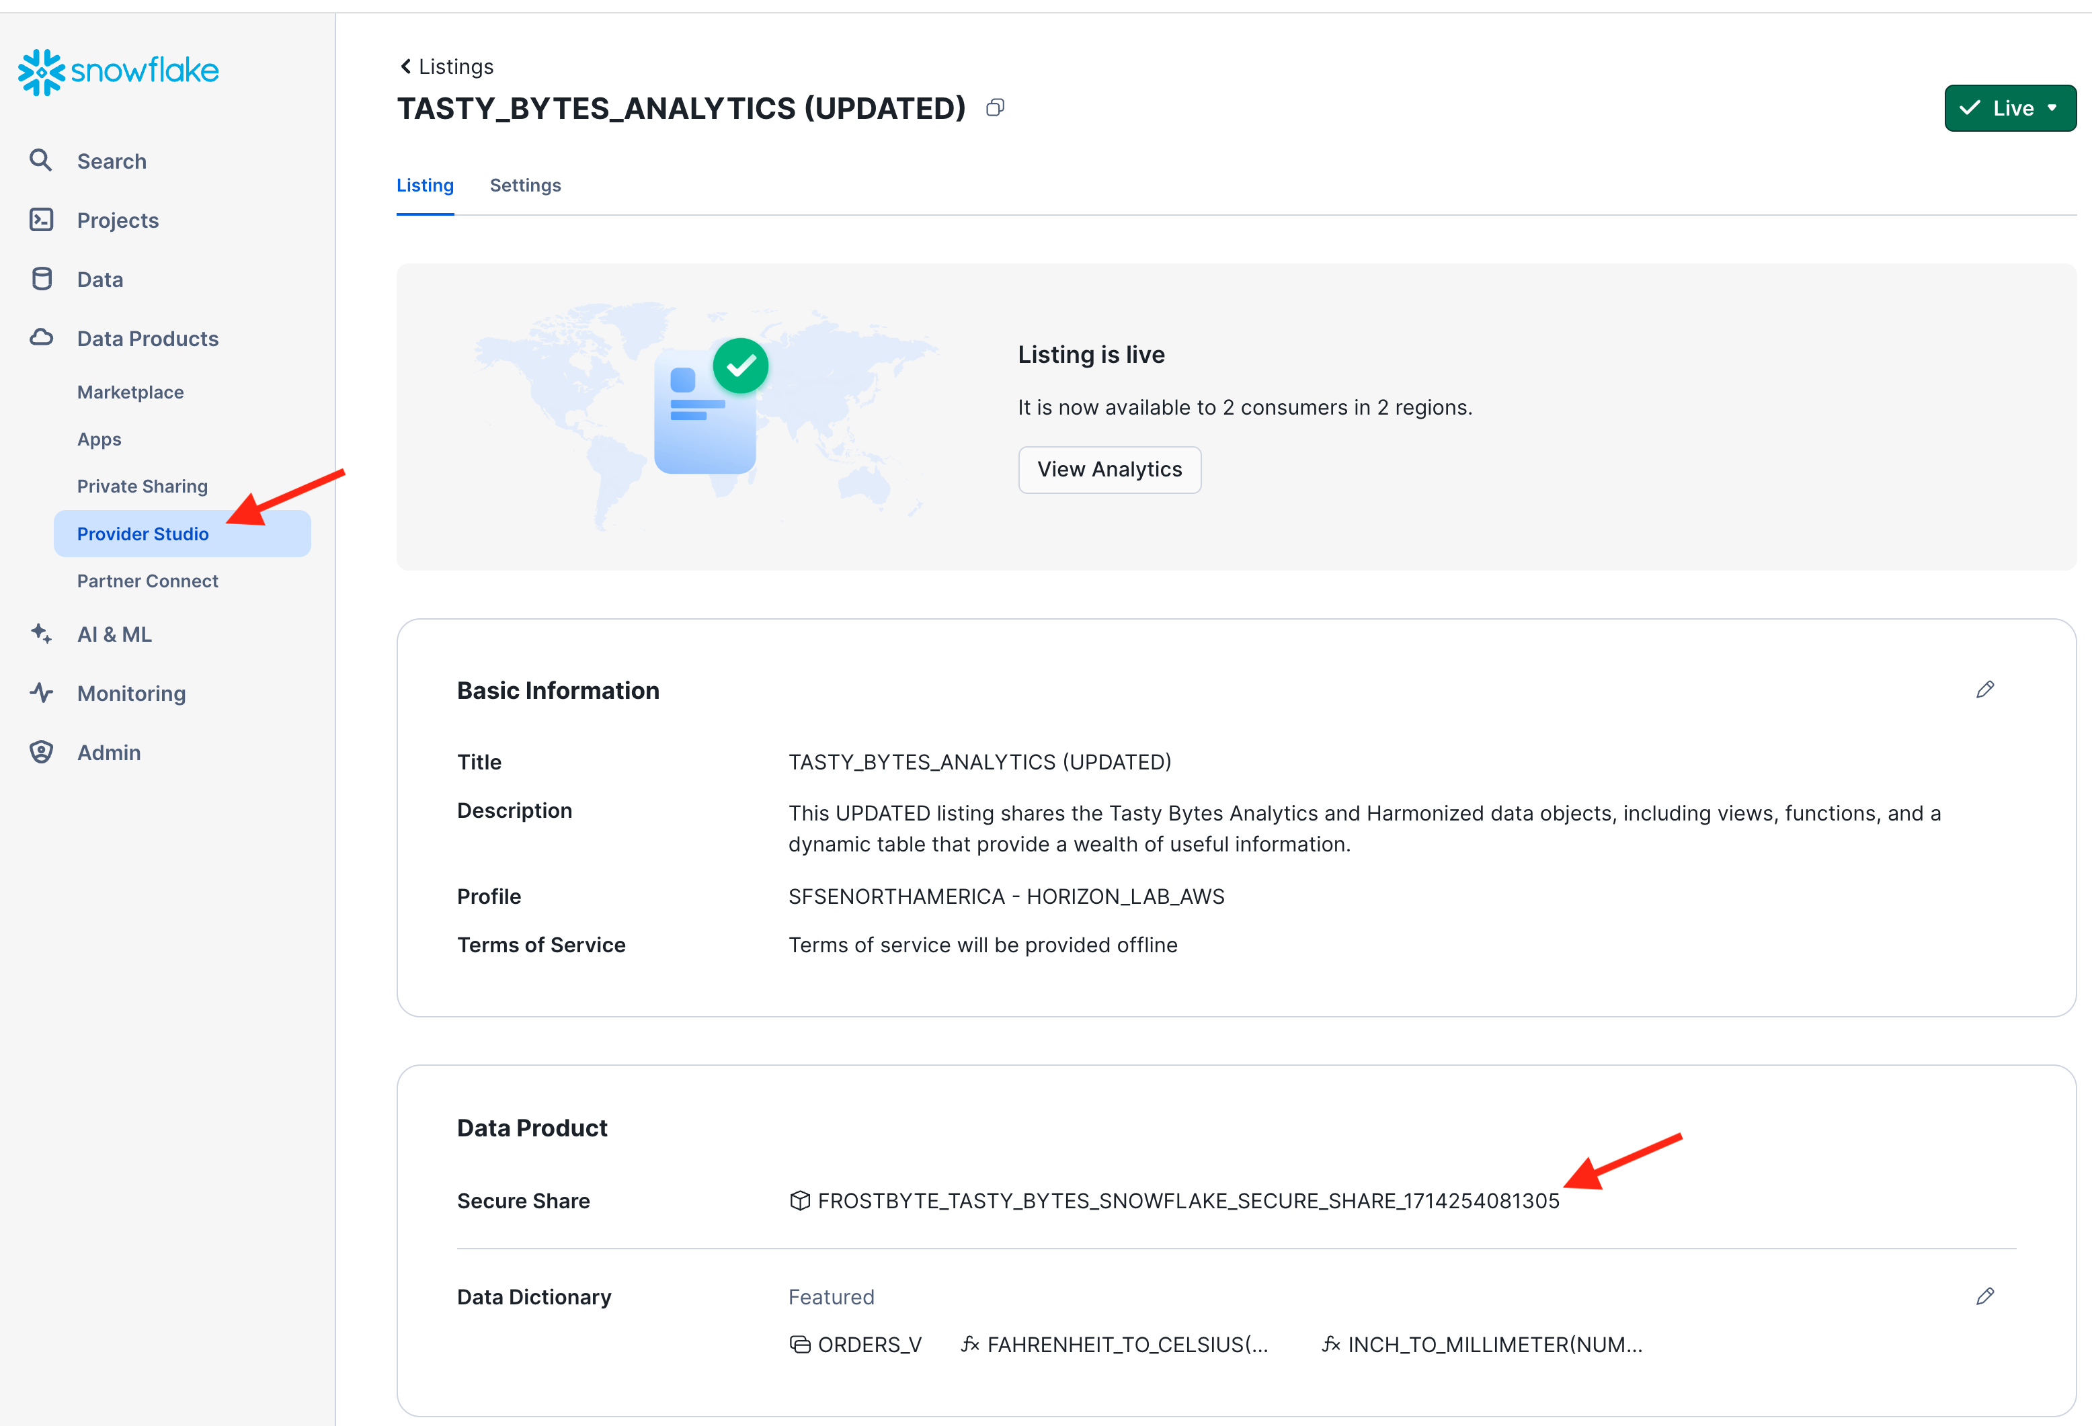Select the Listing tab

(425, 185)
